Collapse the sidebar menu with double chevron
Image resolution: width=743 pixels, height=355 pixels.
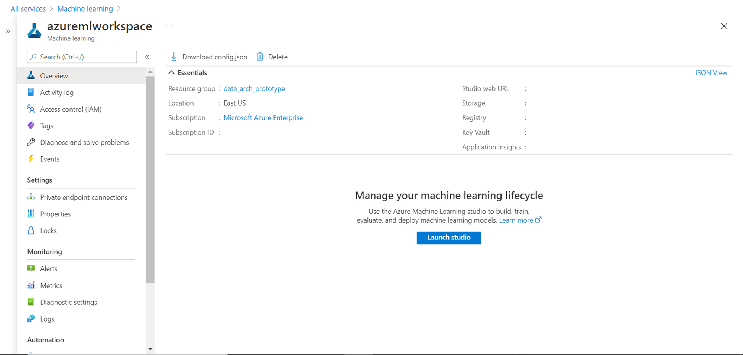147,57
